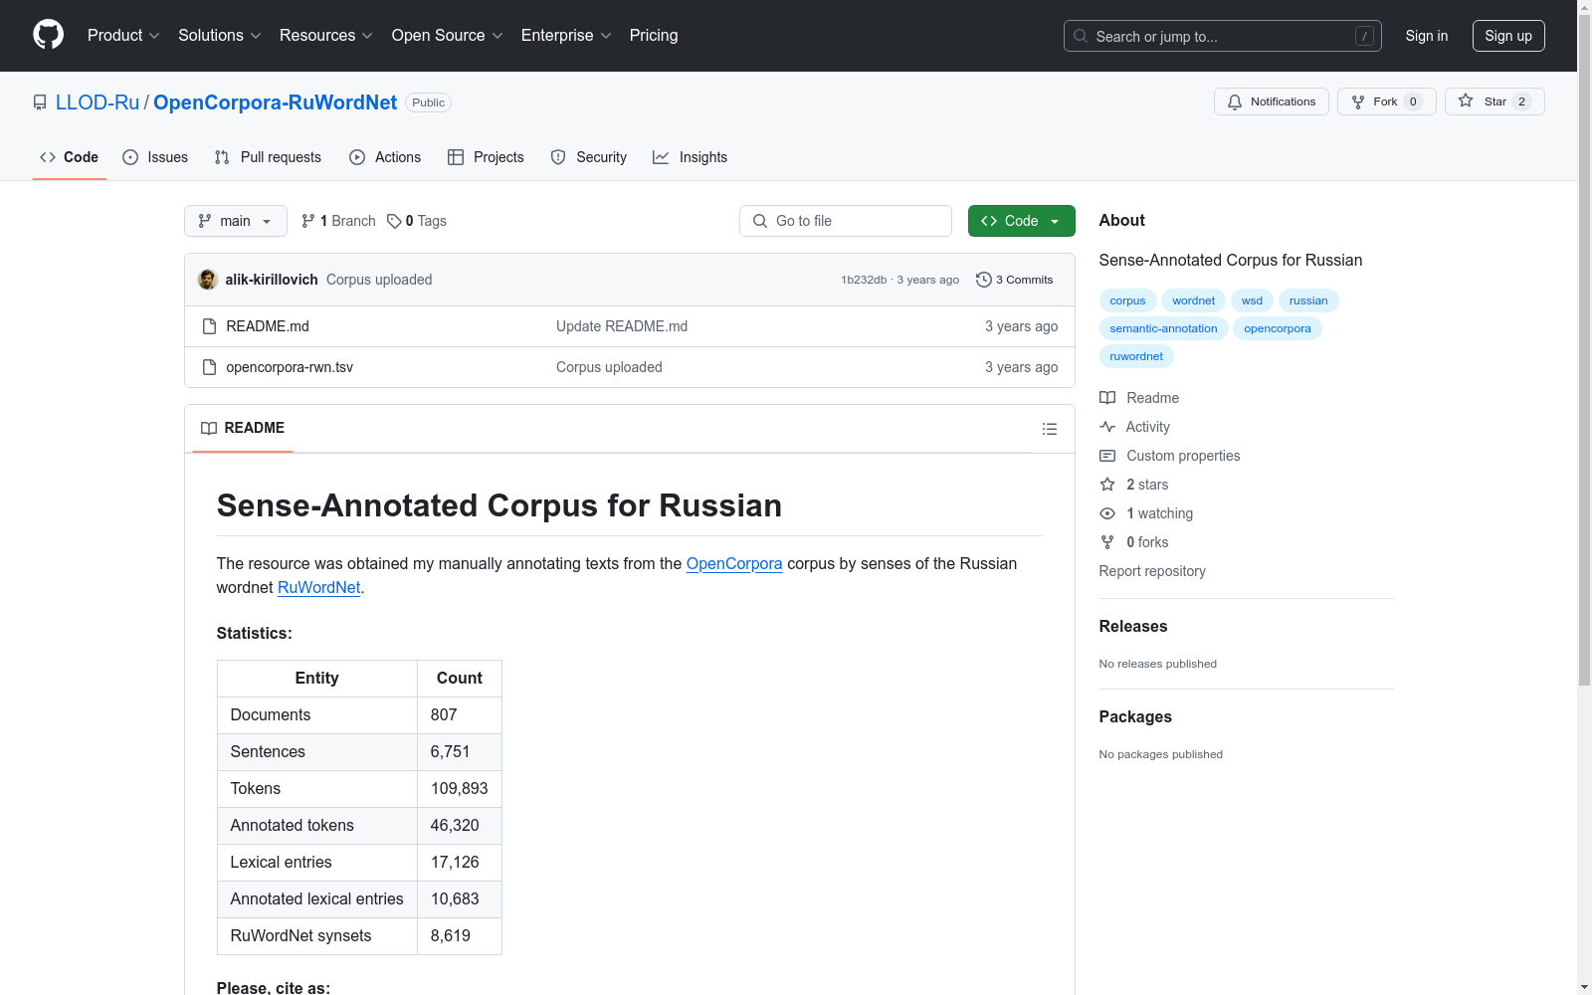The height and width of the screenshot is (995, 1592).
Task: Click the eye icon beside 1 watching
Action: pyautogui.click(x=1107, y=513)
